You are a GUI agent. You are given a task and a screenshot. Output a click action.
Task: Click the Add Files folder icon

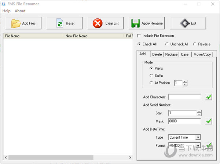click(16, 23)
